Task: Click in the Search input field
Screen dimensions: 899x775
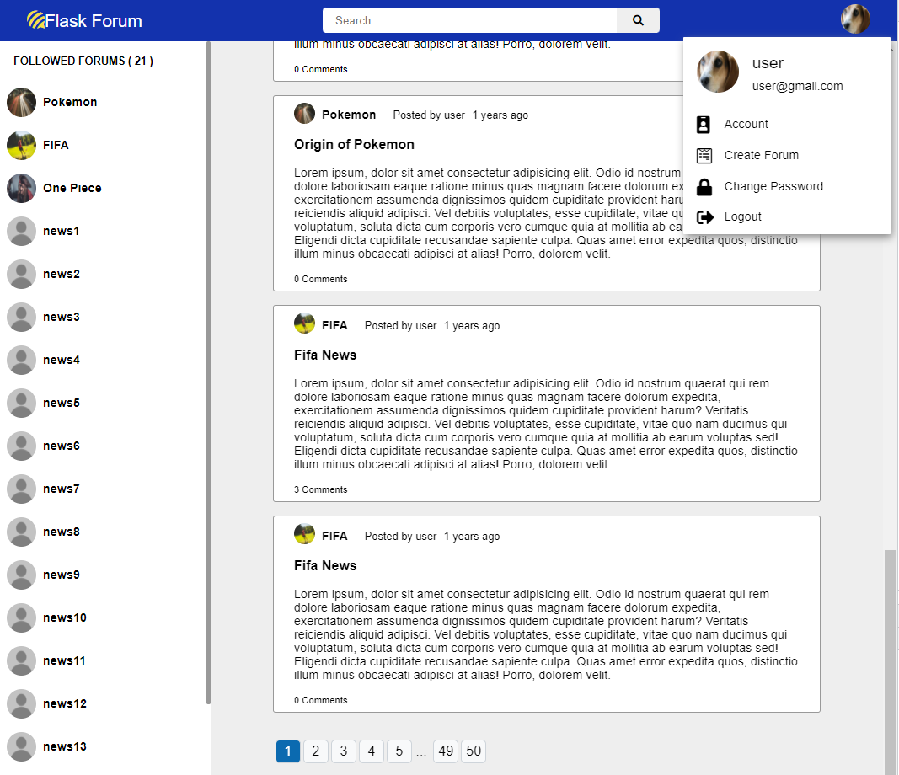Action: pyautogui.click(x=470, y=20)
